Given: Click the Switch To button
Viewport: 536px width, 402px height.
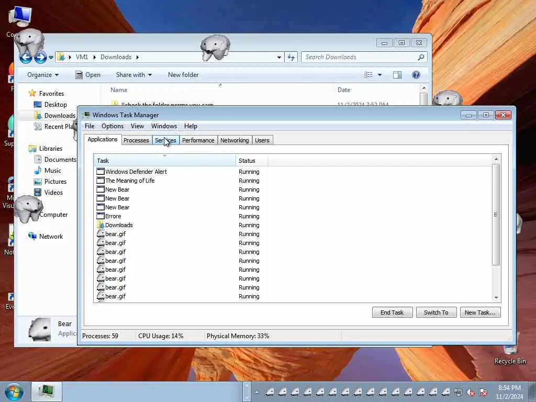Looking at the screenshot, I should (x=436, y=312).
